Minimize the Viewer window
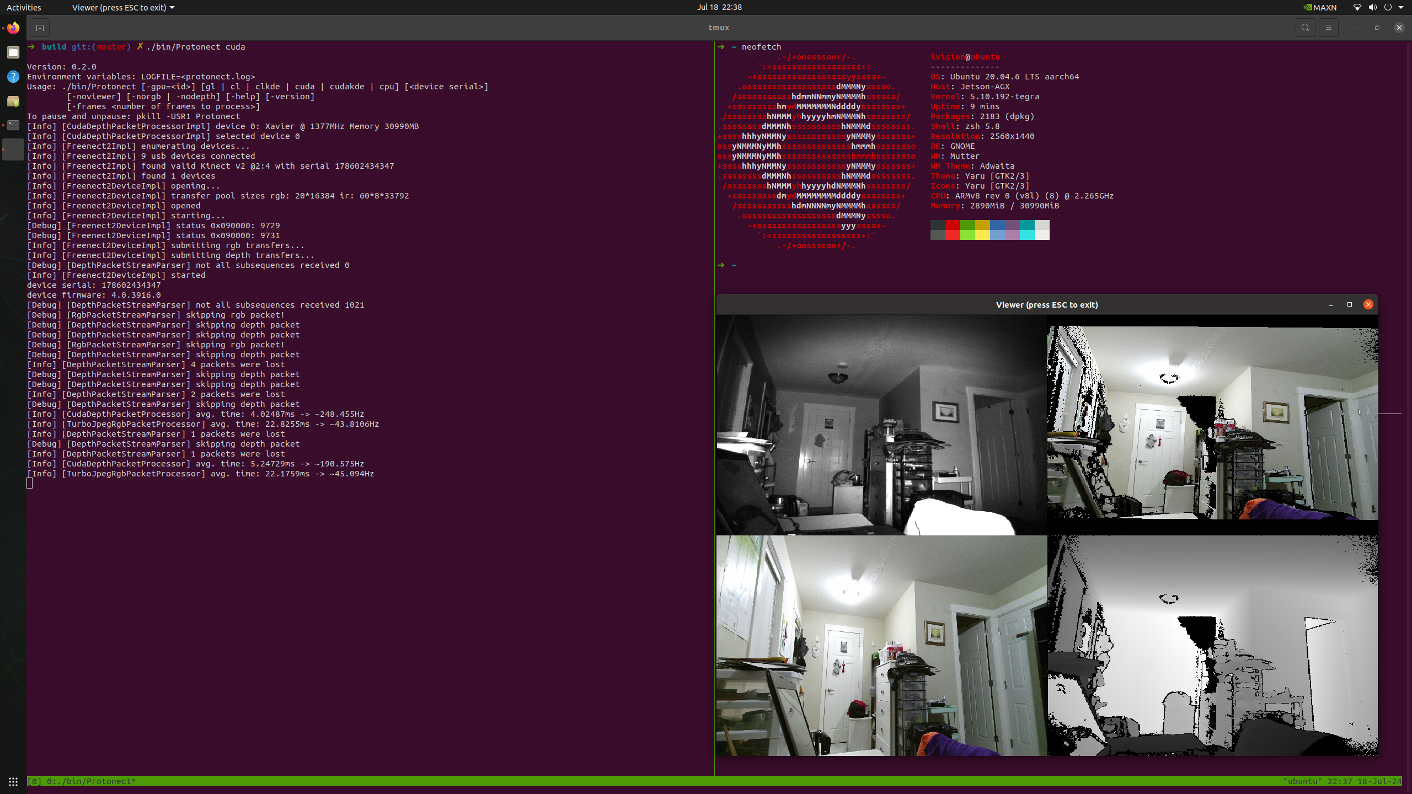This screenshot has height=794, width=1412. pyautogui.click(x=1331, y=304)
